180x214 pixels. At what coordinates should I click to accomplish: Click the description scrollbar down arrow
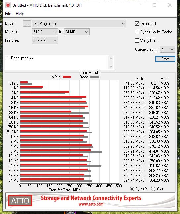point(111,66)
